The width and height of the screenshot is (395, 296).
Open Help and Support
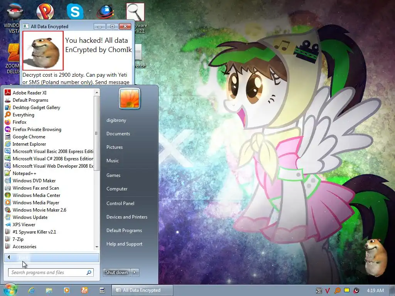click(124, 244)
